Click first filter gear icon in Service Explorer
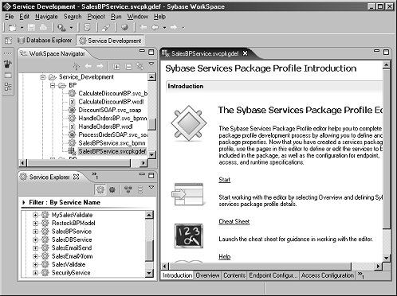Screen dimensions: 397x296 click(x=100, y=189)
